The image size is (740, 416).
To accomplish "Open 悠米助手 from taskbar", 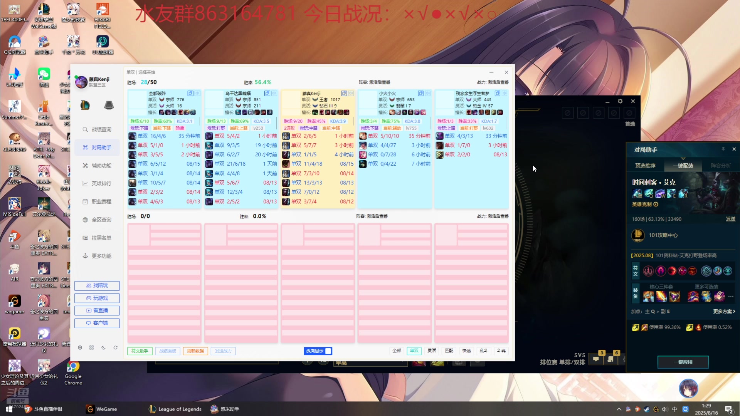I will click(225, 409).
